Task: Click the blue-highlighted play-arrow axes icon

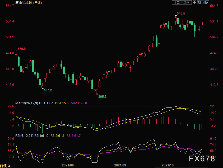Action: click(203, 2)
